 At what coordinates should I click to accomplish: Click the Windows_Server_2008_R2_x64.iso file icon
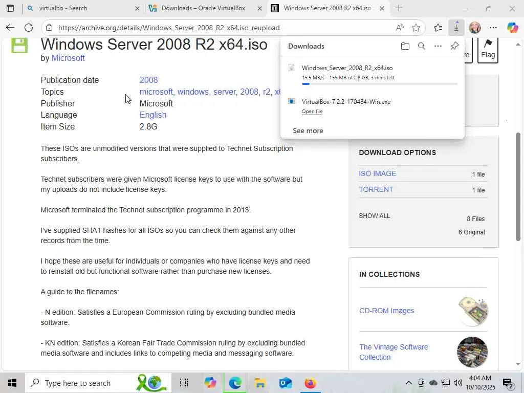point(291,68)
